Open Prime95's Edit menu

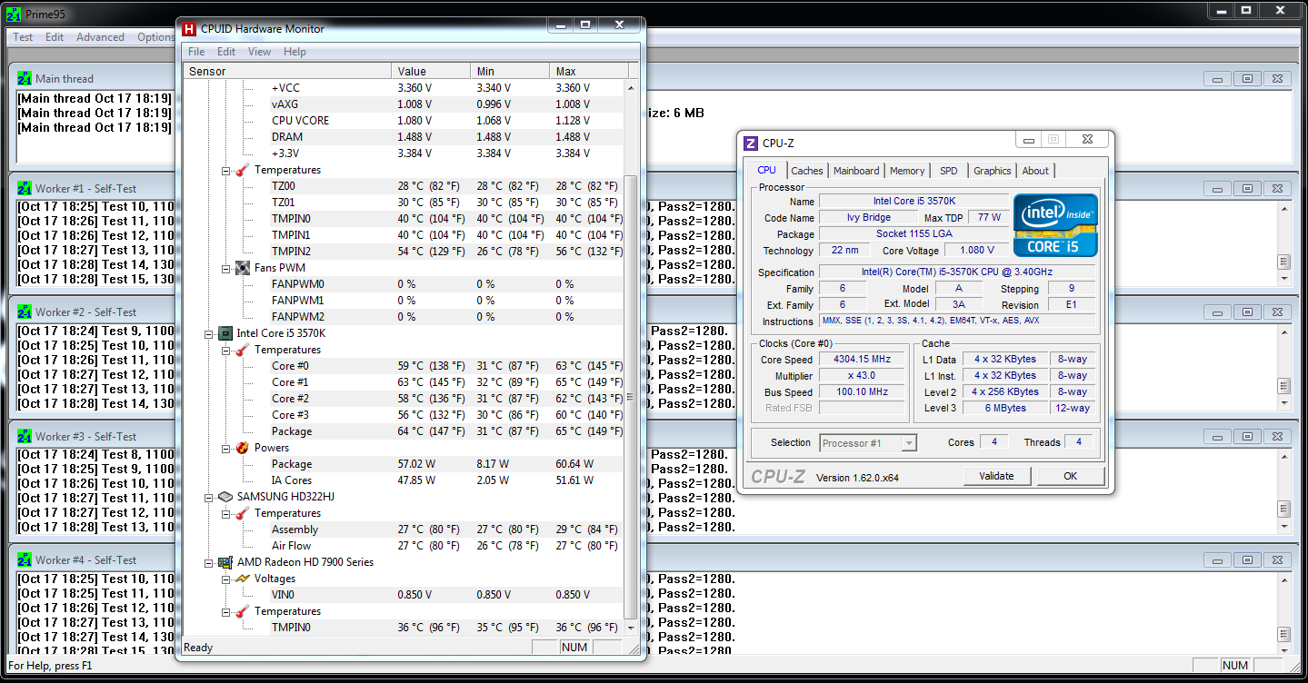(x=55, y=37)
